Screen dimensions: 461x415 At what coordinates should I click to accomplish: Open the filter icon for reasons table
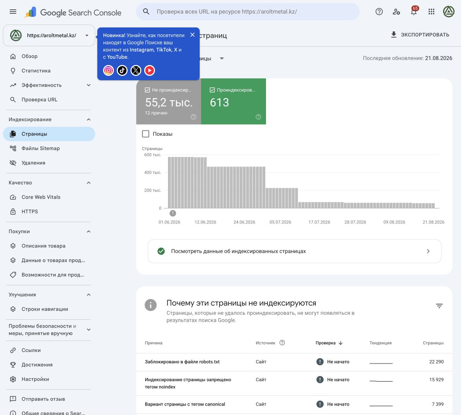pyautogui.click(x=439, y=306)
